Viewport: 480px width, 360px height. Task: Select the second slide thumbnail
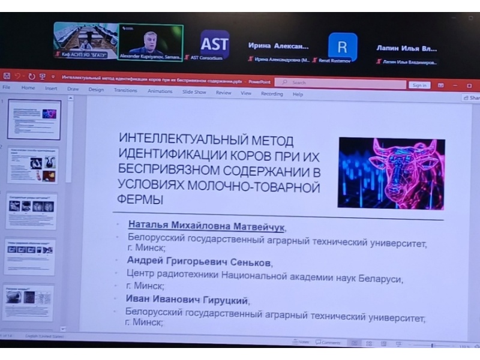(33, 166)
